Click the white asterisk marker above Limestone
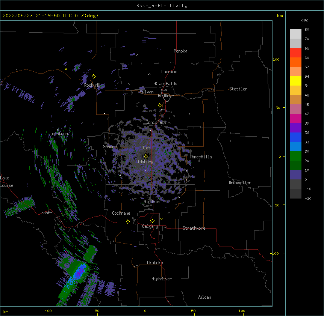The width and height of the screenshot is (324, 316). point(58,130)
